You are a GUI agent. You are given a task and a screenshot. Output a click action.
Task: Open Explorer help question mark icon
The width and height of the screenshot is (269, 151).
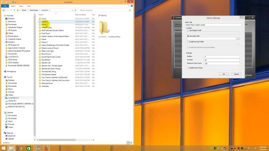click(132, 6)
